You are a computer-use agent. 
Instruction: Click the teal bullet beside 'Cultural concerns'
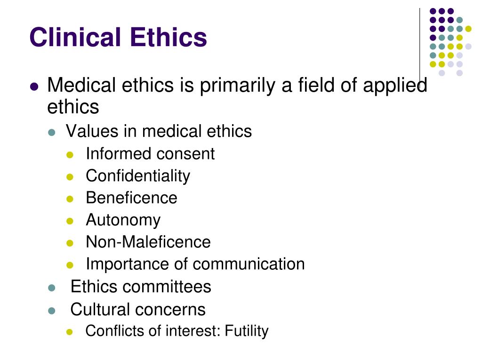point(52,311)
